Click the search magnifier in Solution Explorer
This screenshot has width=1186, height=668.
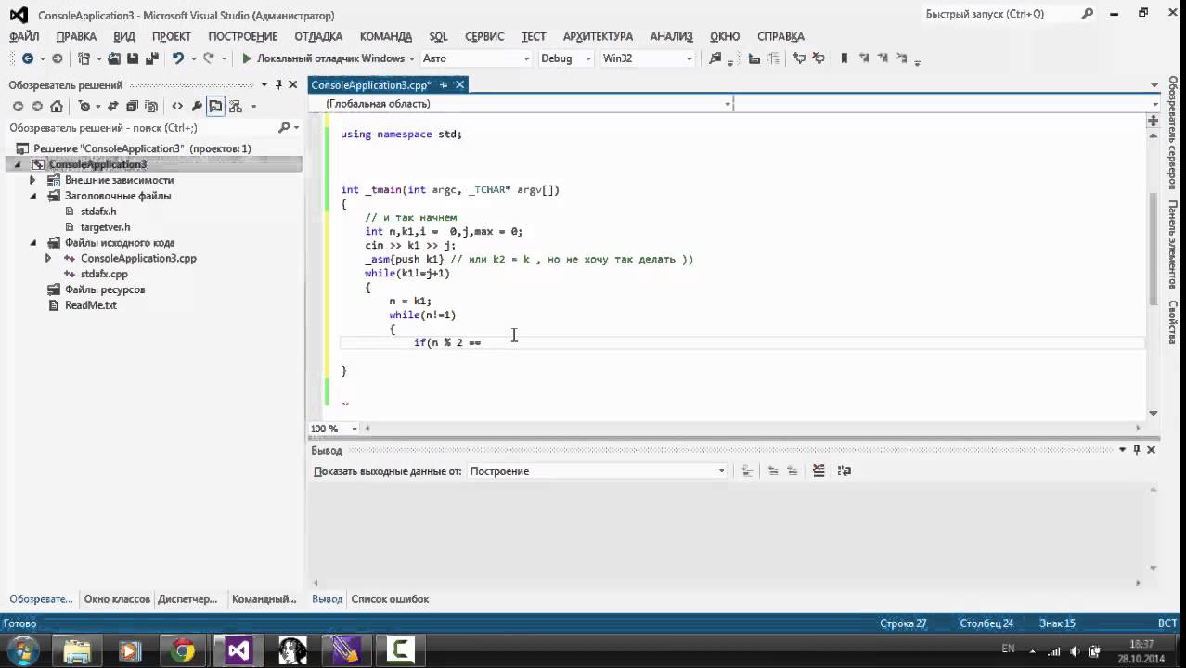click(x=284, y=128)
